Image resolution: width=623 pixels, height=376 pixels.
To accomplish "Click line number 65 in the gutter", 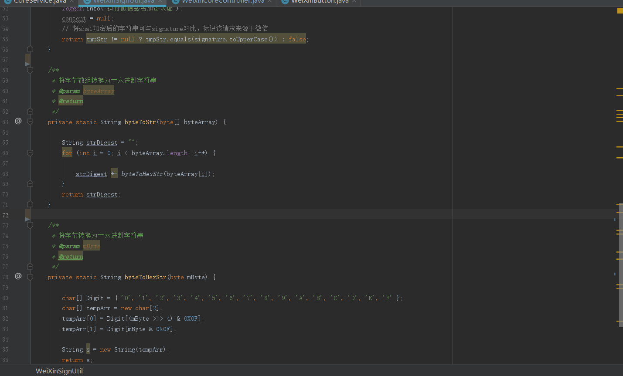I will click(x=5, y=143).
